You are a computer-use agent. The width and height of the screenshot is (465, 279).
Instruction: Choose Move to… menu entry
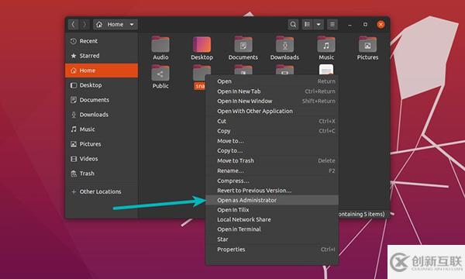(272, 141)
